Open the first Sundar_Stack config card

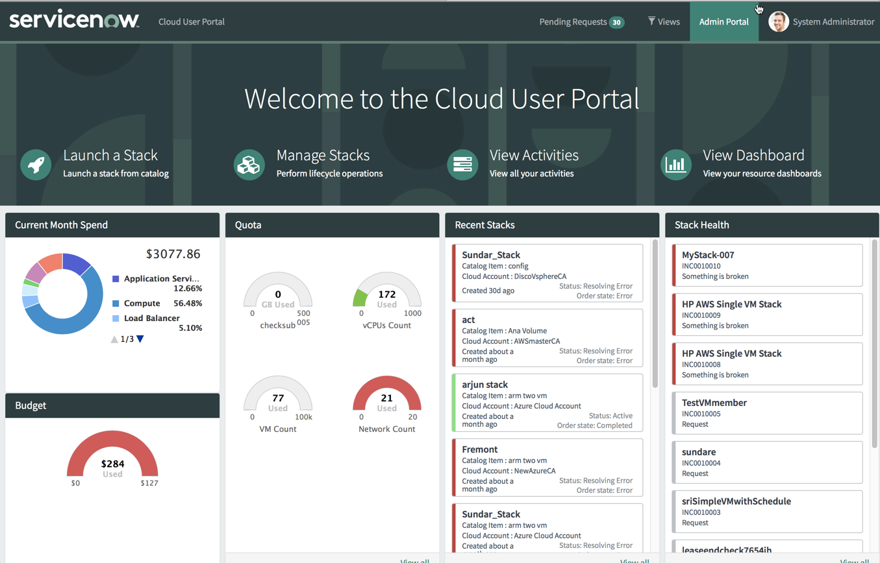click(x=547, y=273)
